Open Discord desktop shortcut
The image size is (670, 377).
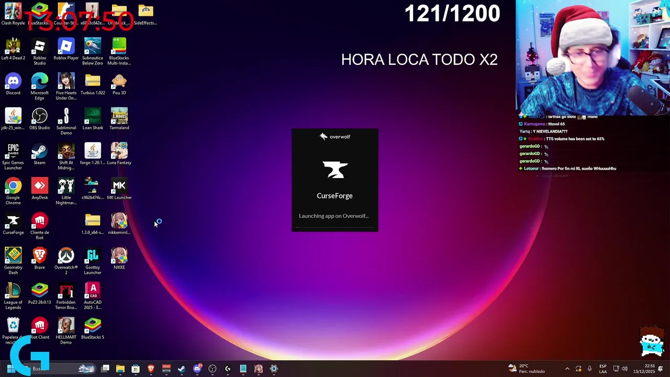coord(13,84)
